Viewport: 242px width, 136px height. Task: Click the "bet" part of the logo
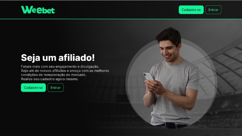pyautogui.click(x=48, y=10)
